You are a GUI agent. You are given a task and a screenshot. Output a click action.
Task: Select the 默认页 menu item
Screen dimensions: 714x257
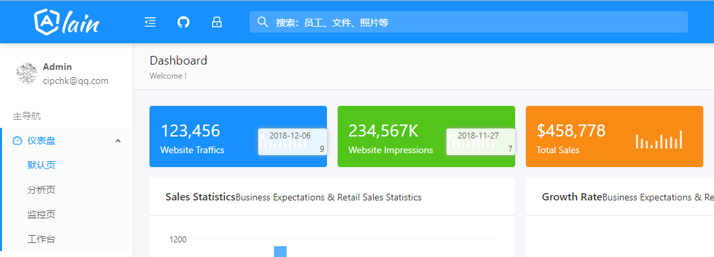click(41, 165)
